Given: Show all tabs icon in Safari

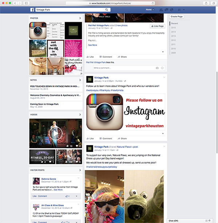Looking at the screenshot, I should 214,3.
